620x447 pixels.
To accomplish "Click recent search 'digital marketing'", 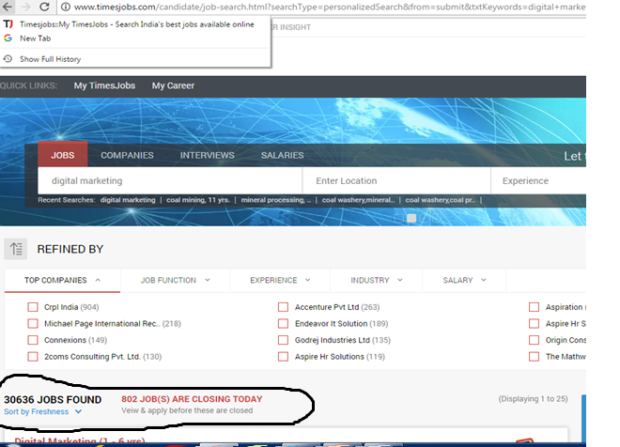I will pos(128,200).
